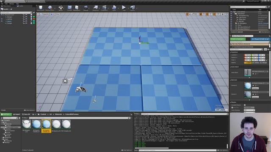Click the Launch toolbar icon
Screen dimensions: 271x152
tap(133, 8)
